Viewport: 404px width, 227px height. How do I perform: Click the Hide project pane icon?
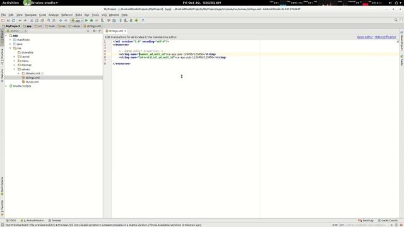click(x=100, y=31)
